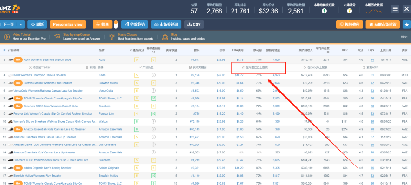Screen dimensions: 411x185
Task: Open 谷歌趋势 Google Trends
Action: click(135, 25)
